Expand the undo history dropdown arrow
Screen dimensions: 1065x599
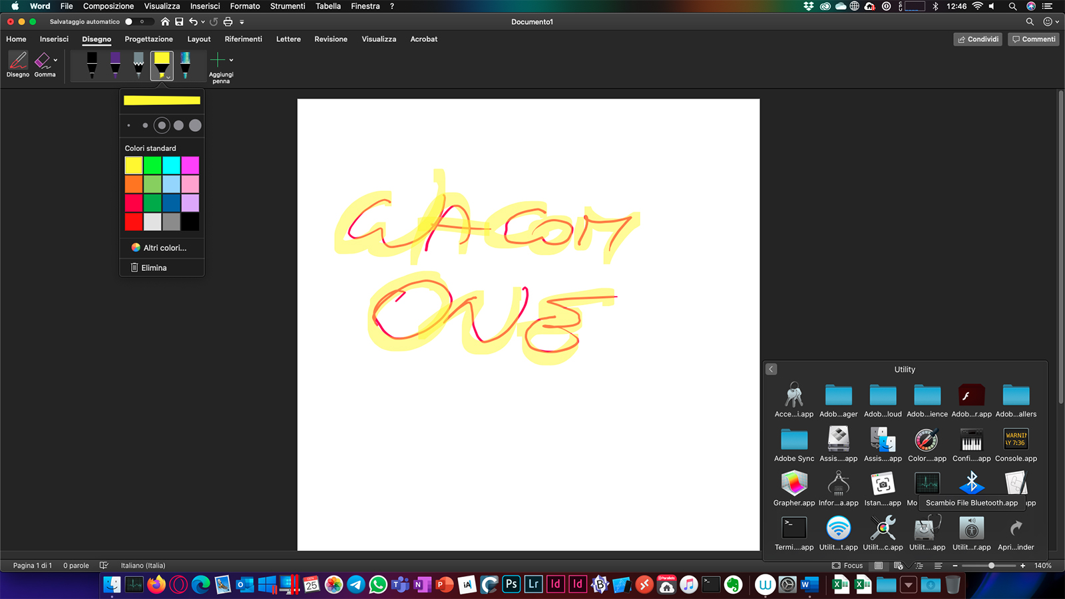(203, 22)
